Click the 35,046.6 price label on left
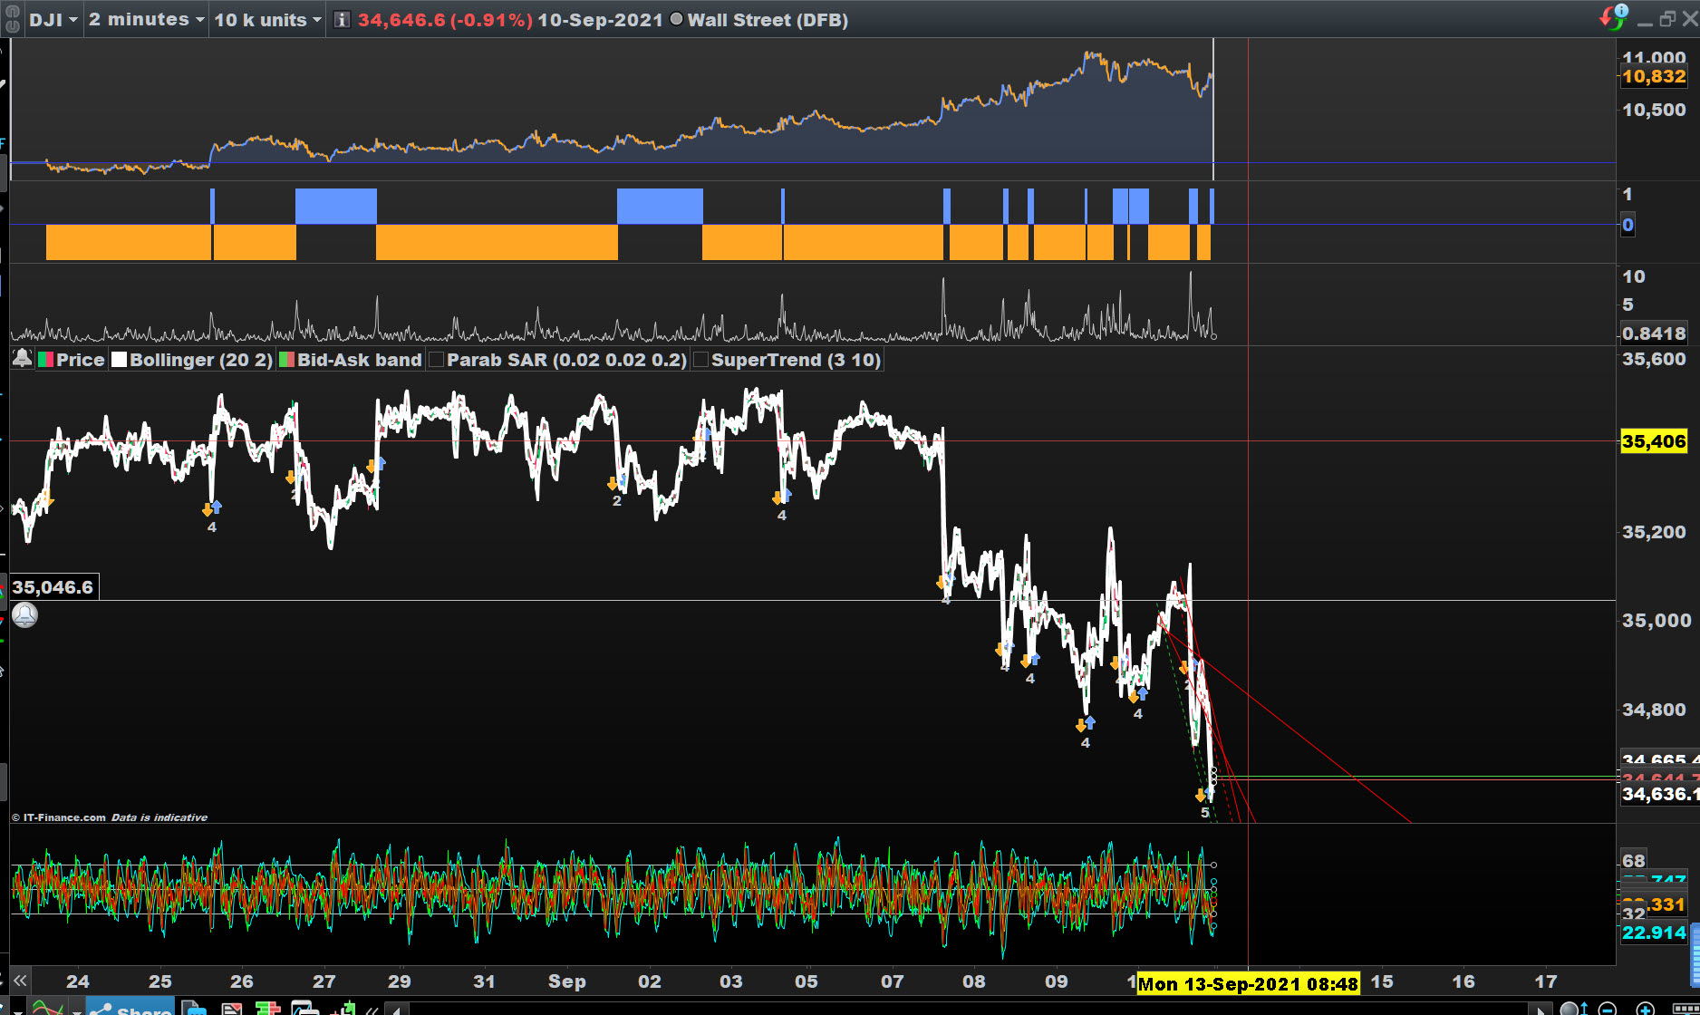Screen dimensions: 1700x1015 (53, 587)
